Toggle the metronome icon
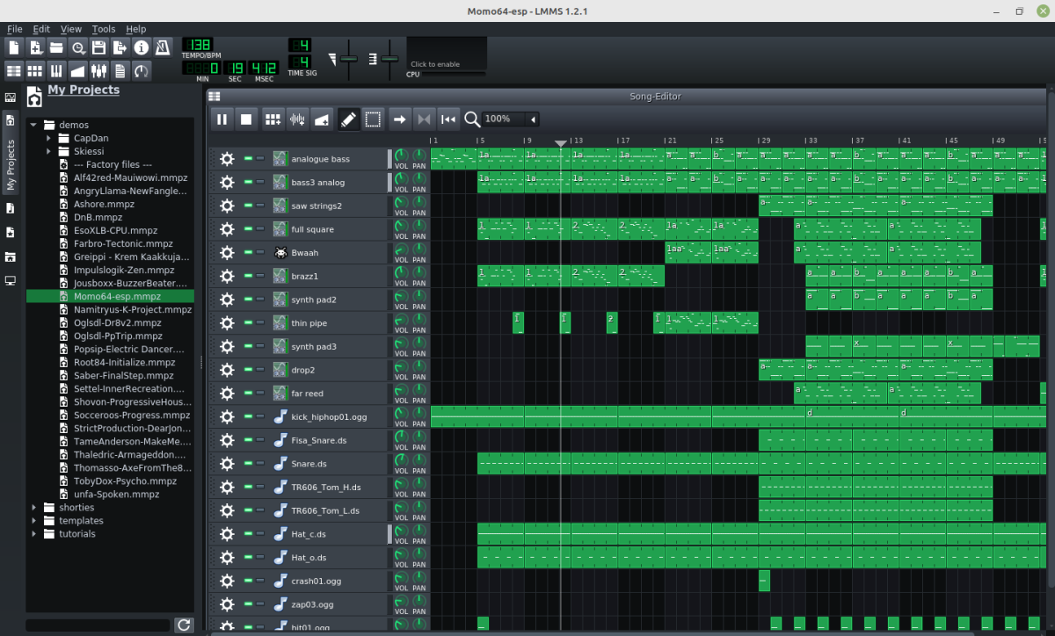The image size is (1055, 636). pyautogui.click(x=164, y=47)
